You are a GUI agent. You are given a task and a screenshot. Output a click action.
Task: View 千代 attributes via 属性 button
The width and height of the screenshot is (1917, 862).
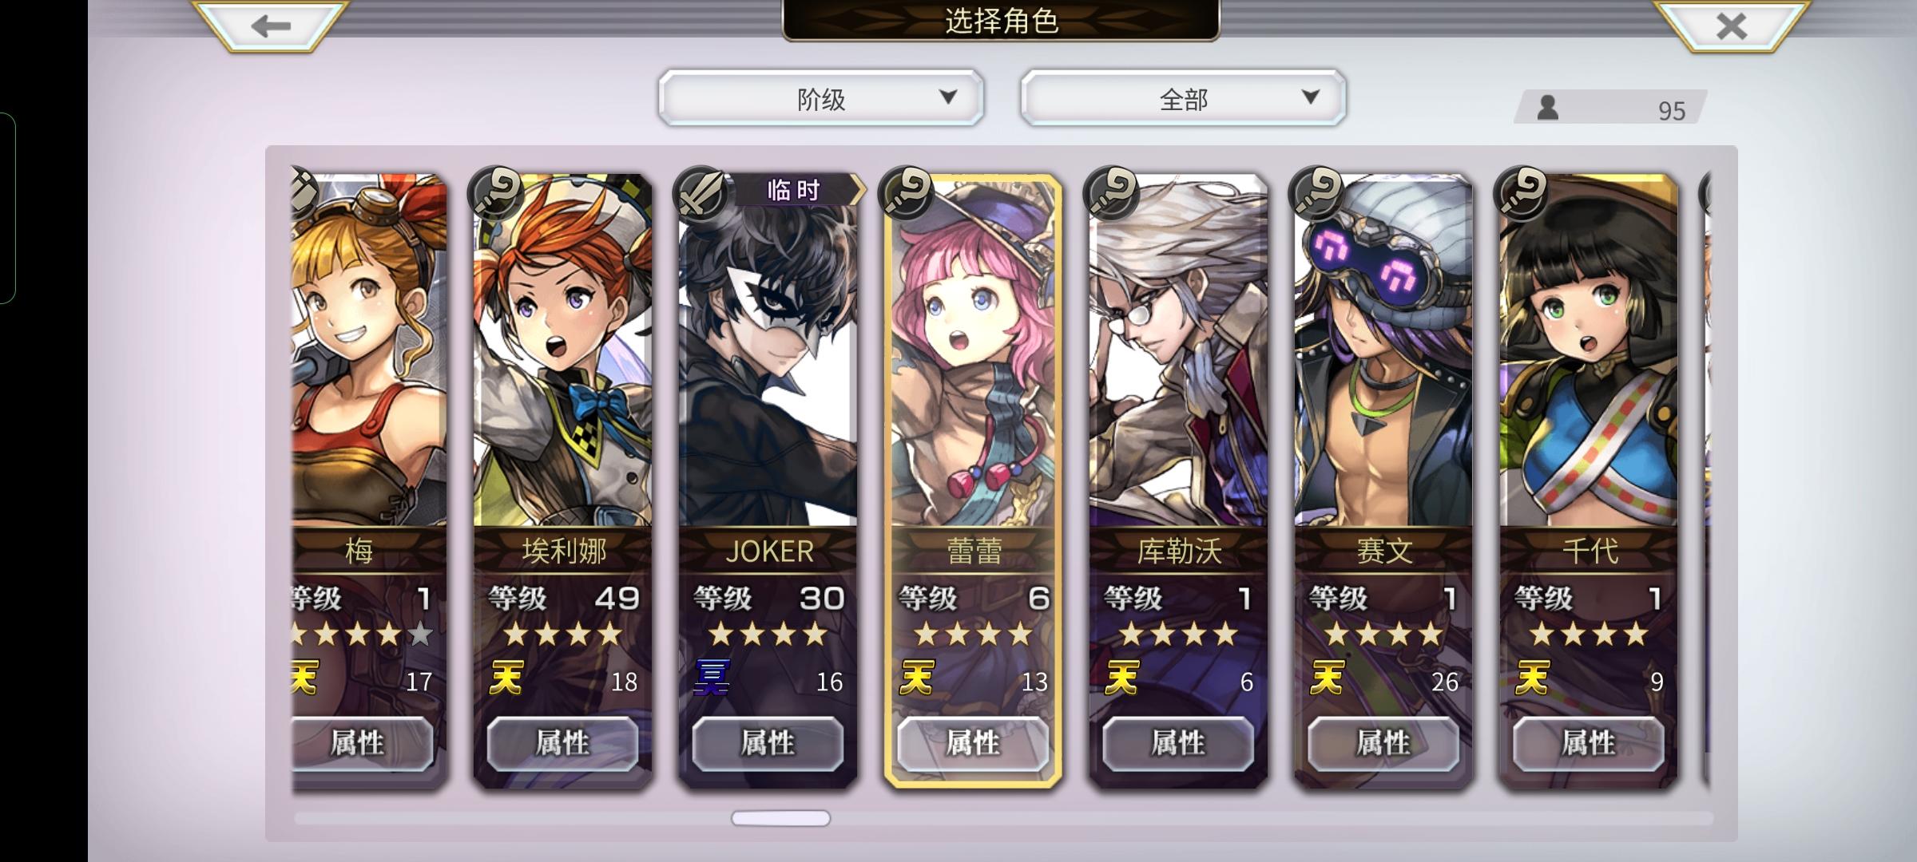tap(1589, 743)
